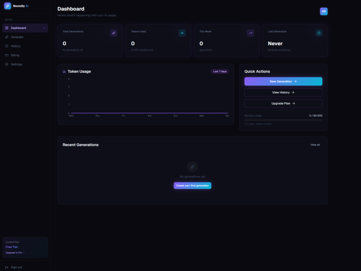The width and height of the screenshot is (361, 271).
Task: Click the 0% used resets monthly text
Action: tap(258, 124)
